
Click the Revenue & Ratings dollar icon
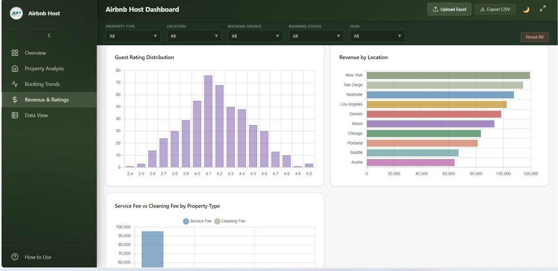point(15,100)
